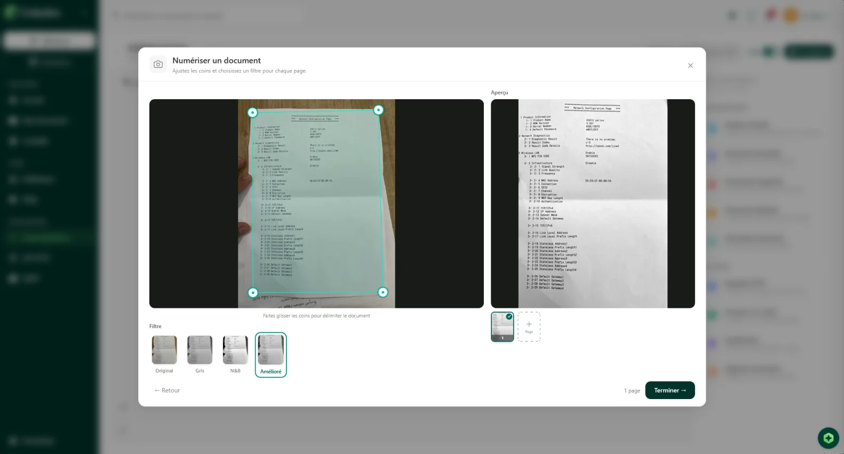This screenshot has width=844, height=454.
Task: Add a new page with the plus tile
Action: (x=529, y=327)
